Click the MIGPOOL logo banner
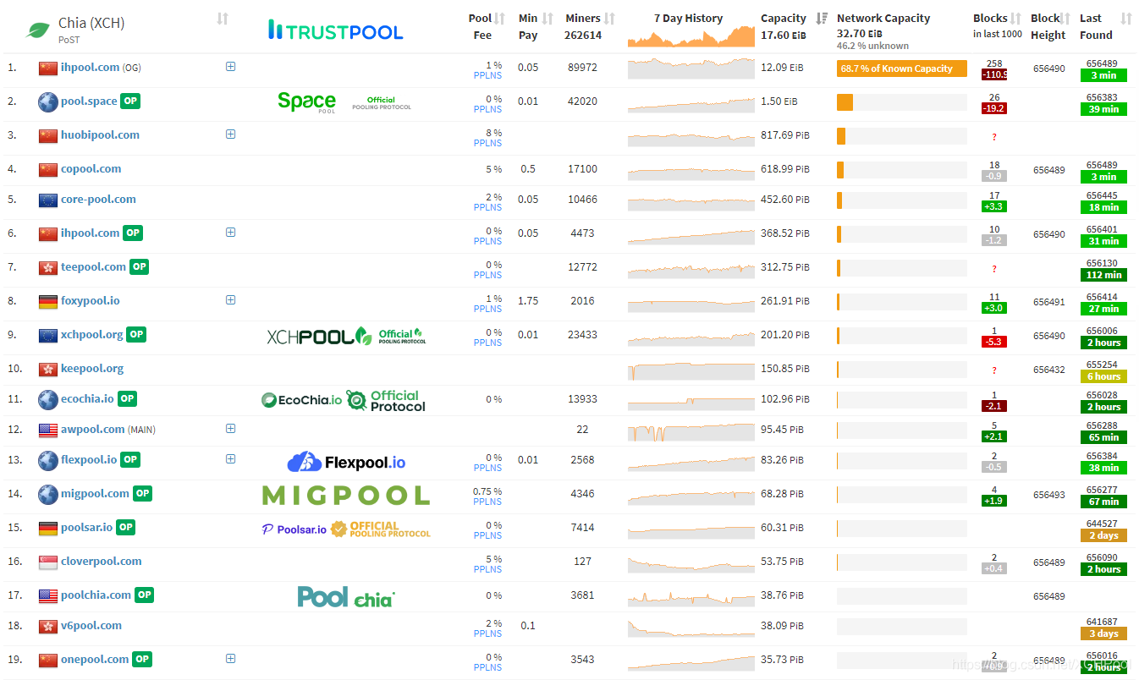This screenshot has height=680, width=1139. click(345, 495)
